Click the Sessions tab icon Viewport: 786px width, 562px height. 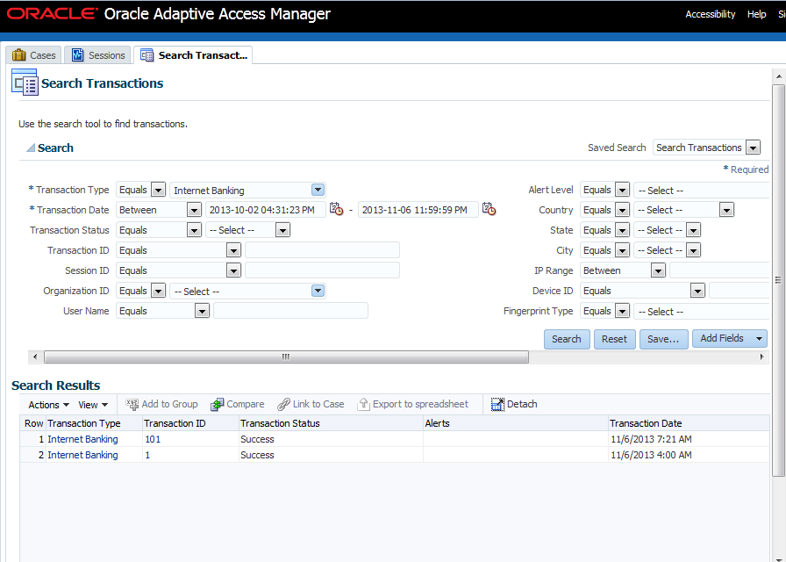click(x=78, y=55)
